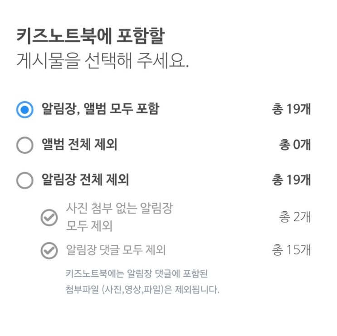Click '총 19개' count beside '알림장, 앨범 모두 포함'
Image resolution: width=337 pixels, height=336 pixels.
pos(291,110)
